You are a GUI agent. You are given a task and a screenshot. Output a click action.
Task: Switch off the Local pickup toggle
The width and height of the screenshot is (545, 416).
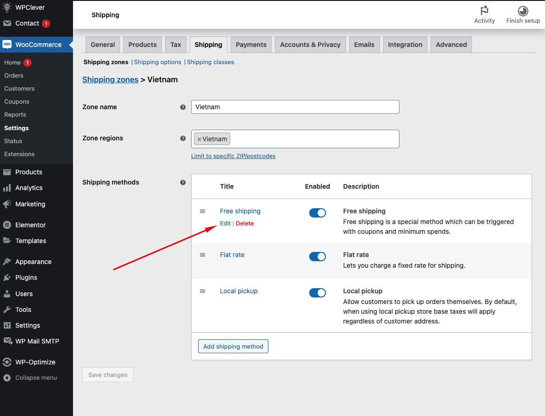click(x=318, y=293)
